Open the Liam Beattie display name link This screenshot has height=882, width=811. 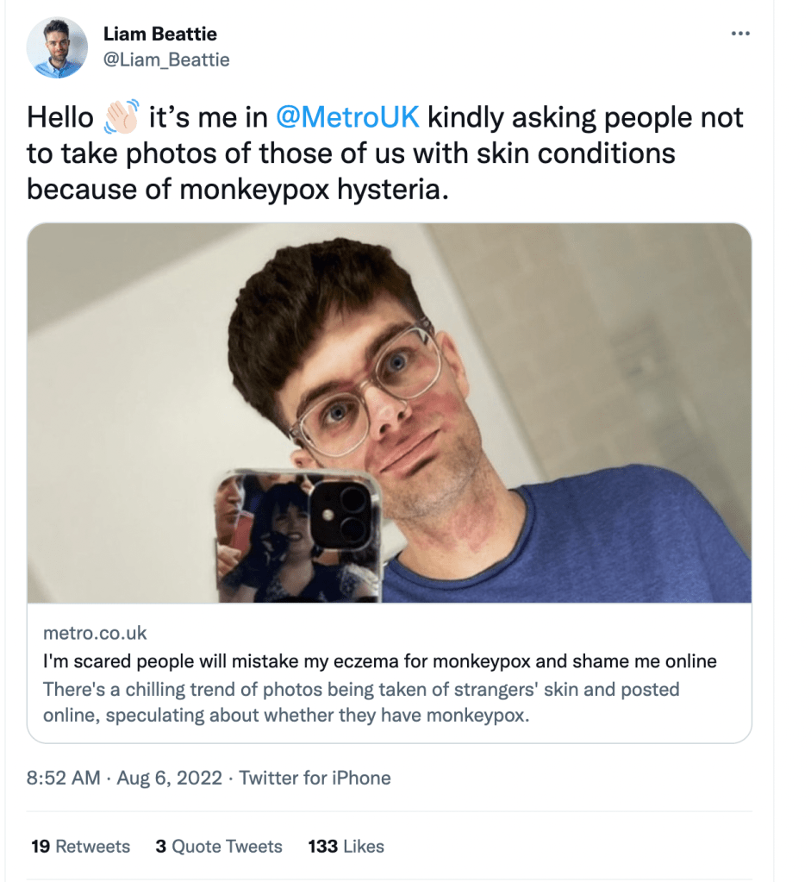point(159,34)
